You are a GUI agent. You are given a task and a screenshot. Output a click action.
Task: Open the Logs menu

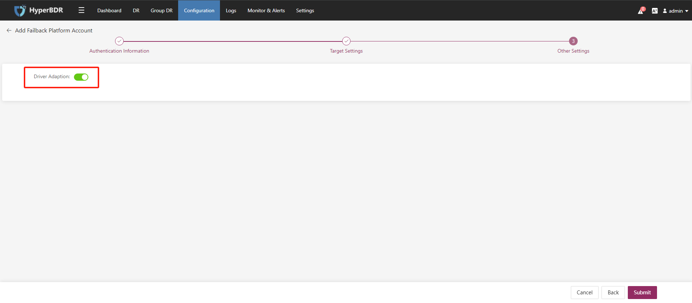pyautogui.click(x=231, y=10)
